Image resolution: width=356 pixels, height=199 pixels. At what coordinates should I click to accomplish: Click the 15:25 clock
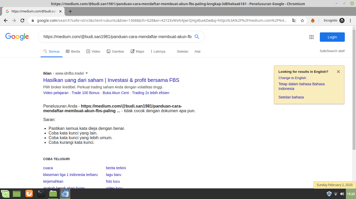point(351,194)
